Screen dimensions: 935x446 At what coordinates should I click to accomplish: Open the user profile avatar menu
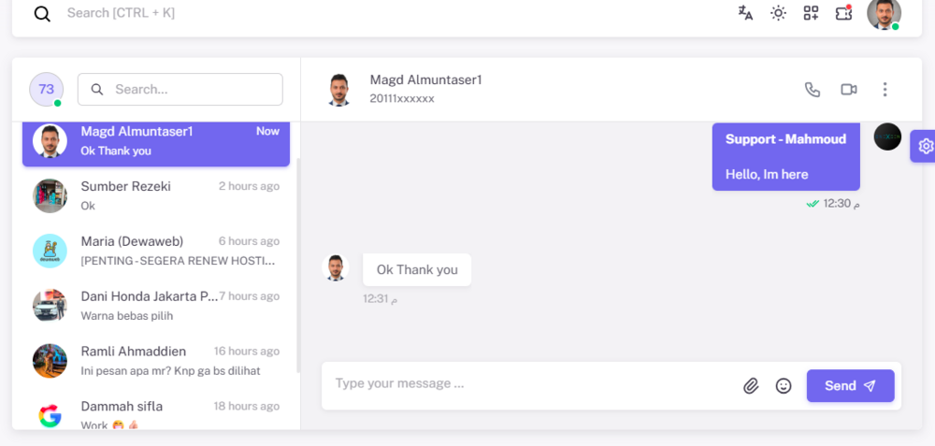[x=884, y=13]
